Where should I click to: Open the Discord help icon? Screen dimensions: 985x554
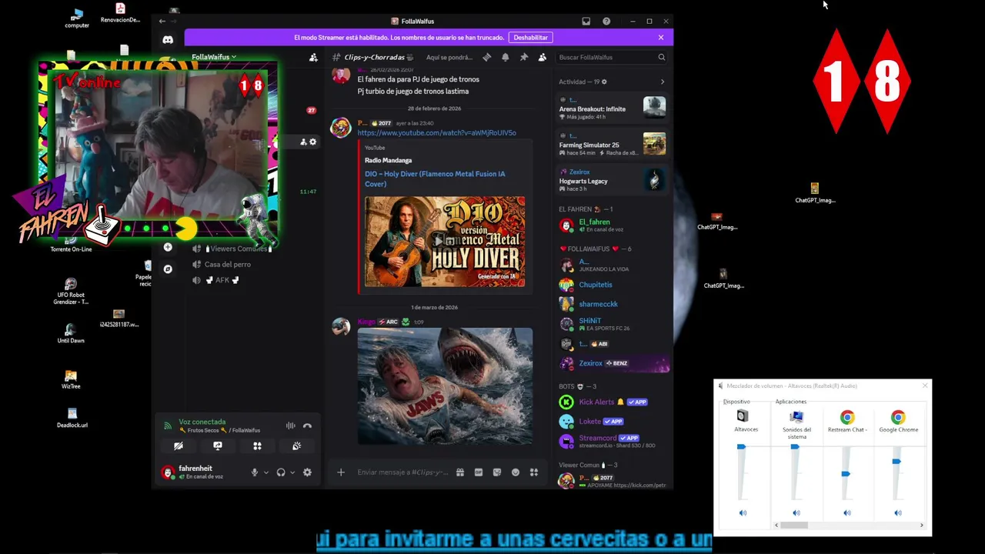(606, 22)
